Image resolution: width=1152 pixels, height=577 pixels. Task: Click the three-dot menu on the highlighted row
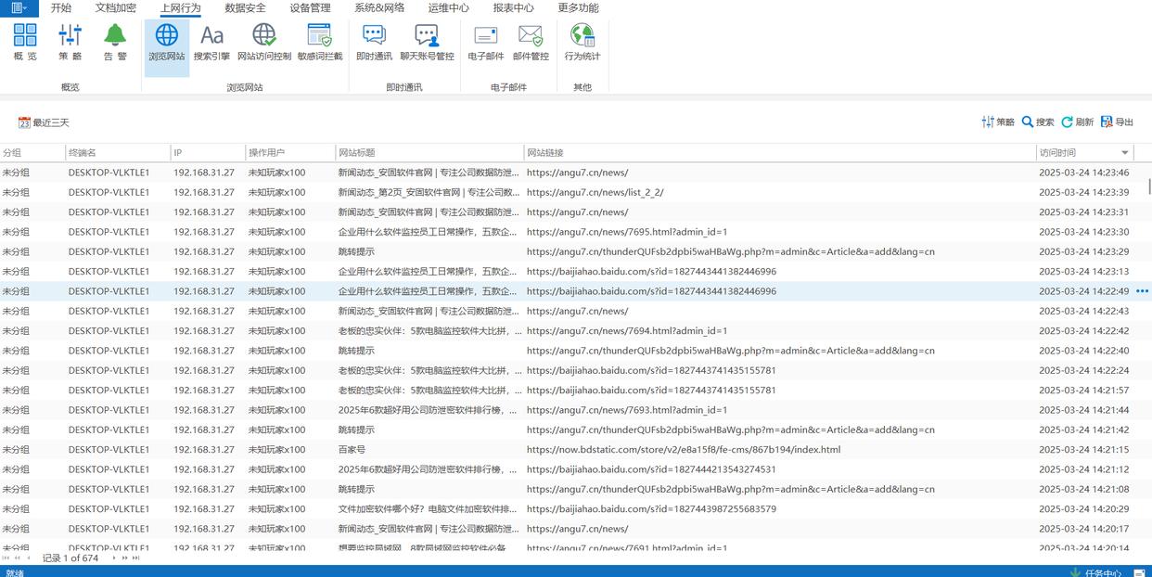[x=1142, y=291]
